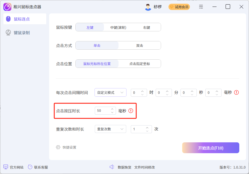Click the red warning icon beside 点击按压时长

click(131, 111)
